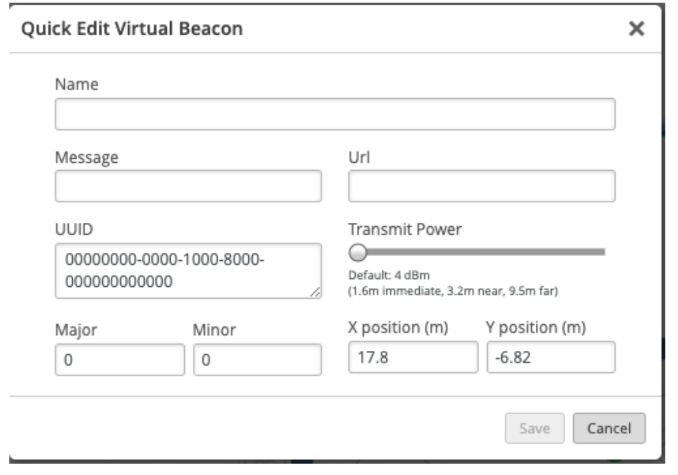Cancel the beacon edit
This screenshot has height=475, width=678.
(609, 428)
